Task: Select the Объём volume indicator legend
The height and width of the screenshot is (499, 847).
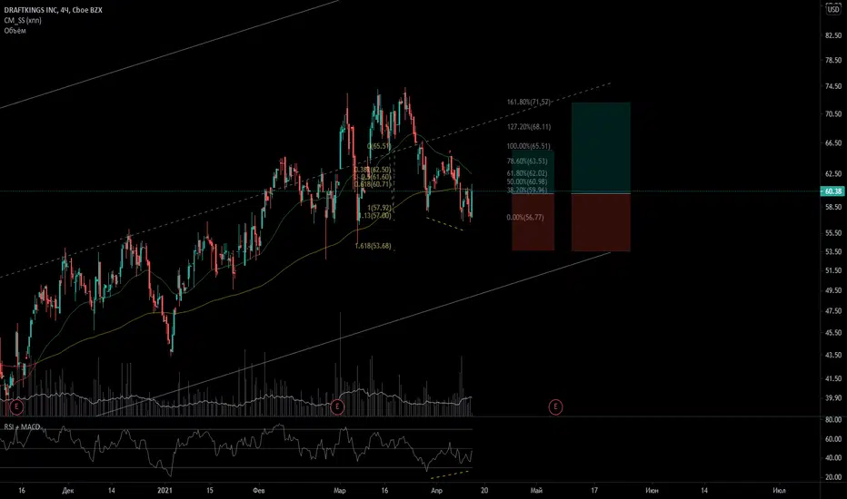Action: tap(15, 31)
